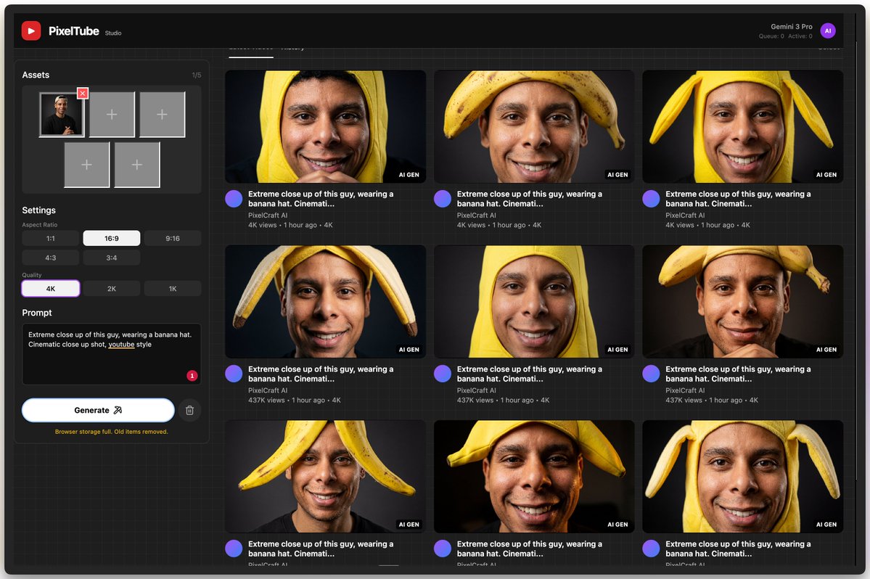Click inside the Prompt text box

(x=112, y=354)
